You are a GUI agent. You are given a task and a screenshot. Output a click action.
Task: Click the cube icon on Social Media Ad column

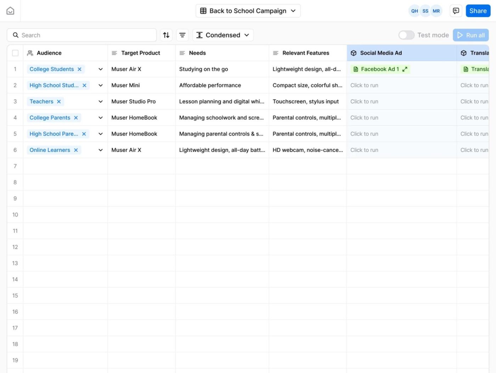coord(354,53)
